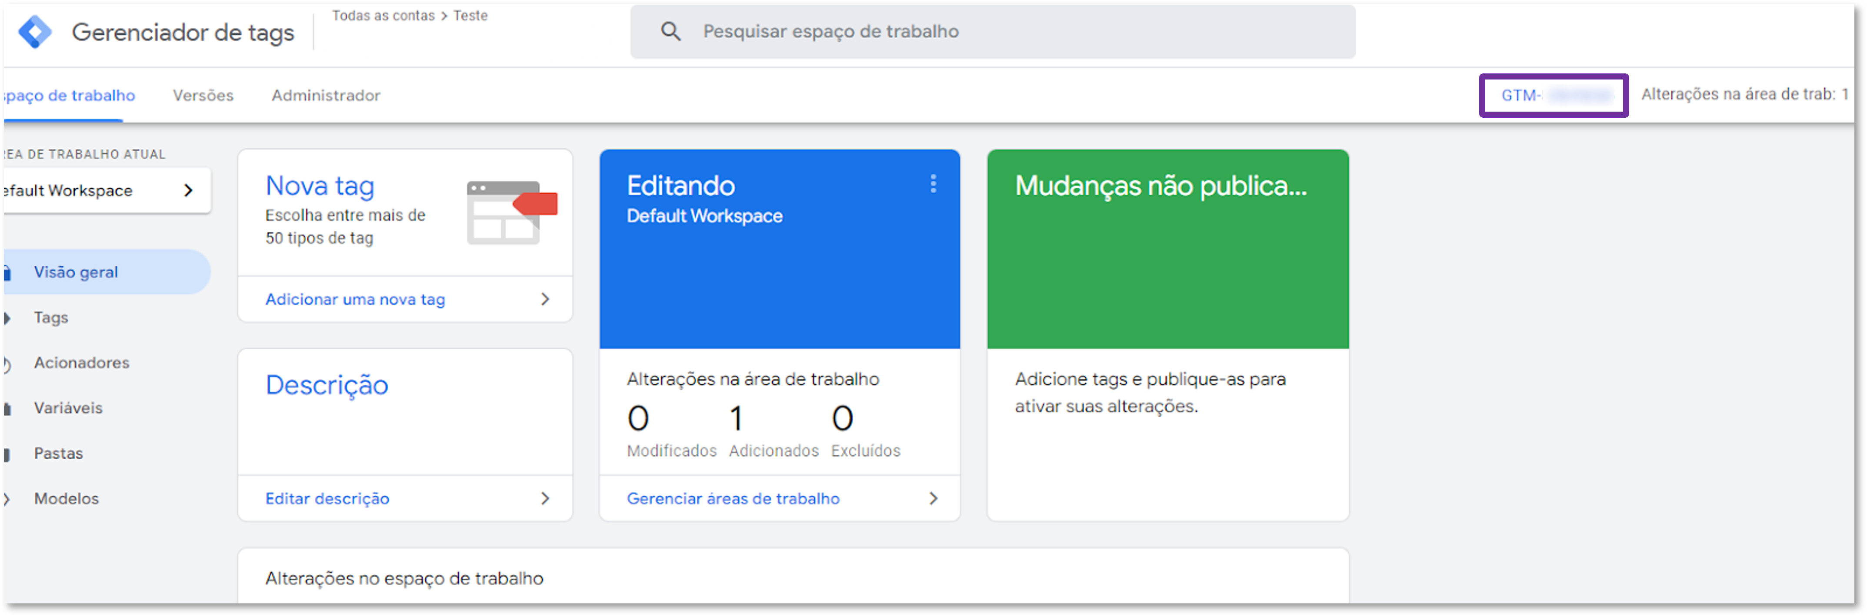Click Adicionar uma nova tag link
The height and width of the screenshot is (616, 1867).
coord(355,299)
